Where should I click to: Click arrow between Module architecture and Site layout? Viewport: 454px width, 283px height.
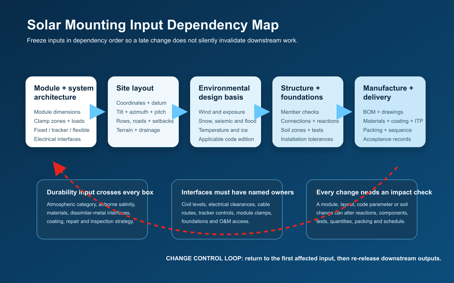pyautogui.click(x=97, y=112)
